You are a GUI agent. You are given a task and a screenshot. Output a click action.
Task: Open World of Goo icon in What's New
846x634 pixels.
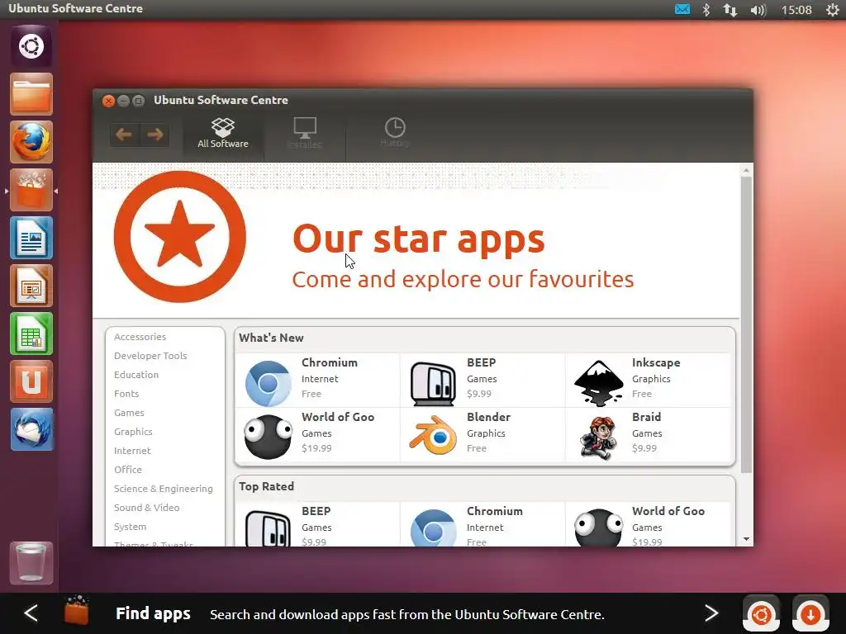(x=269, y=438)
